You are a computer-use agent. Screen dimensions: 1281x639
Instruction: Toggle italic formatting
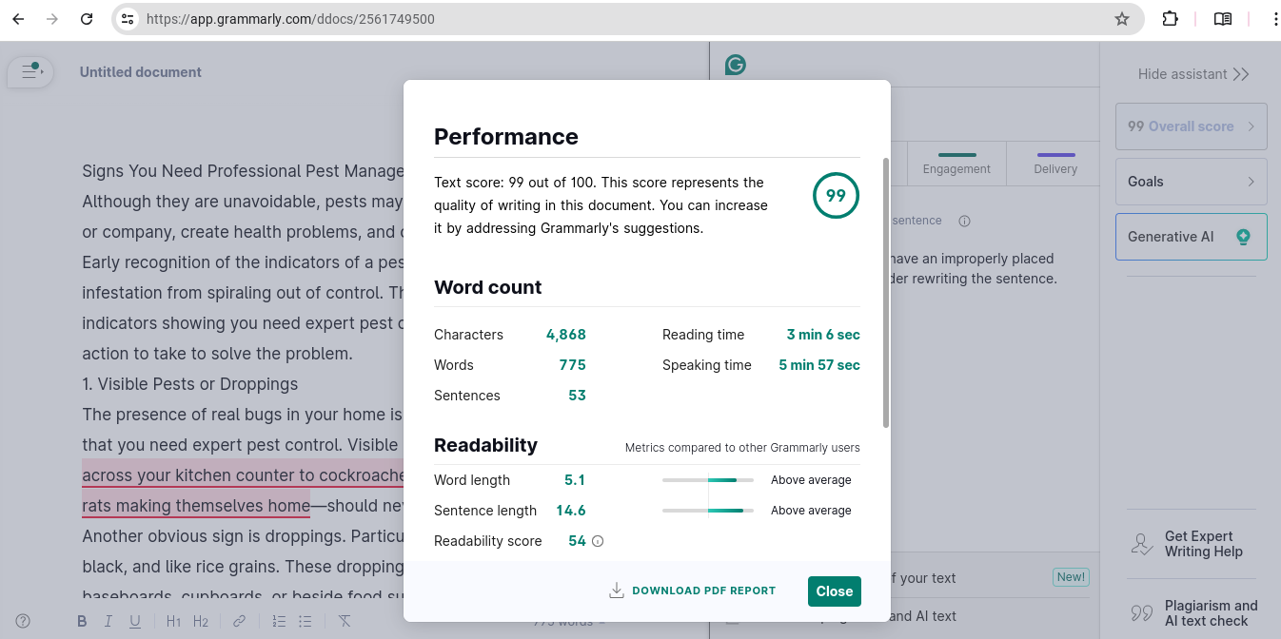coord(108,622)
